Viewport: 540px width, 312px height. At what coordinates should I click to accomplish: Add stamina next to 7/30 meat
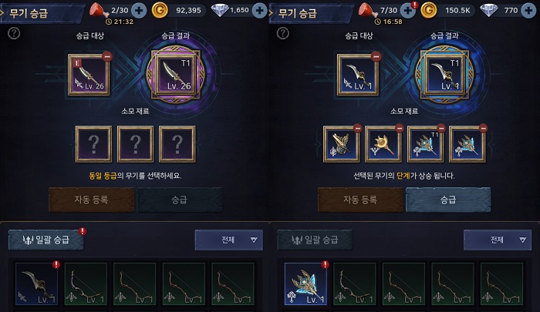point(408,10)
